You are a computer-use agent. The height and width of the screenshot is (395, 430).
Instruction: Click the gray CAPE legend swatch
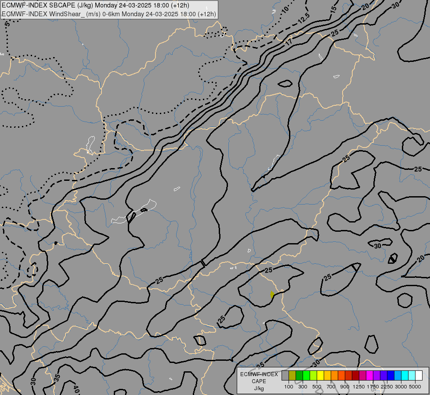click(285, 375)
